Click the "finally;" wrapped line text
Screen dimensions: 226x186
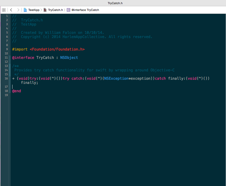click(29, 83)
